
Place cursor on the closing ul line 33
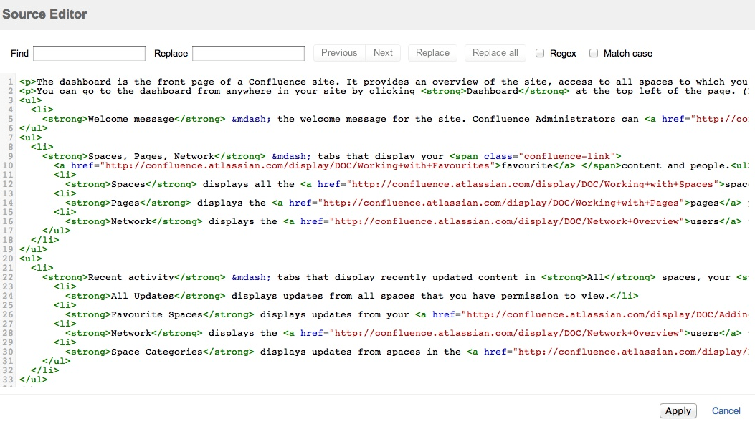(x=32, y=380)
